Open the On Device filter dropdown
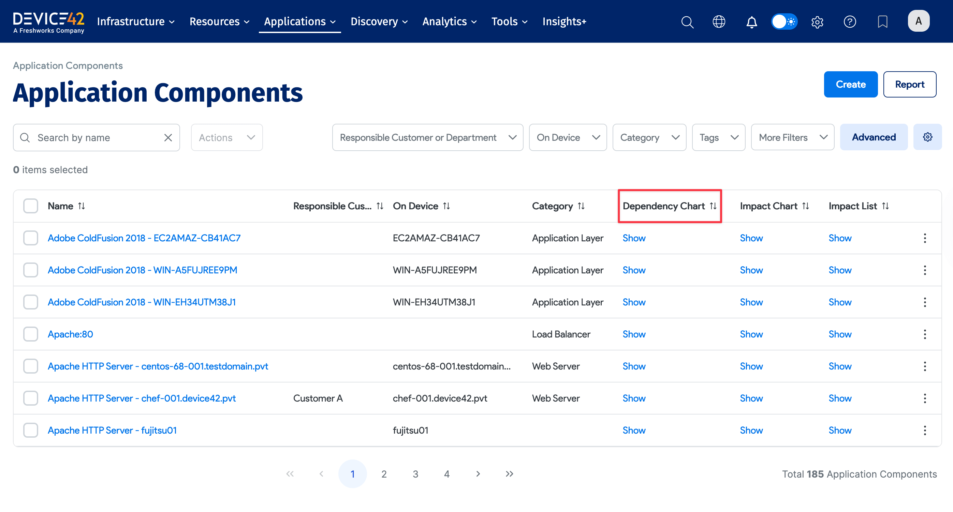The height and width of the screenshot is (512, 953). pos(568,137)
